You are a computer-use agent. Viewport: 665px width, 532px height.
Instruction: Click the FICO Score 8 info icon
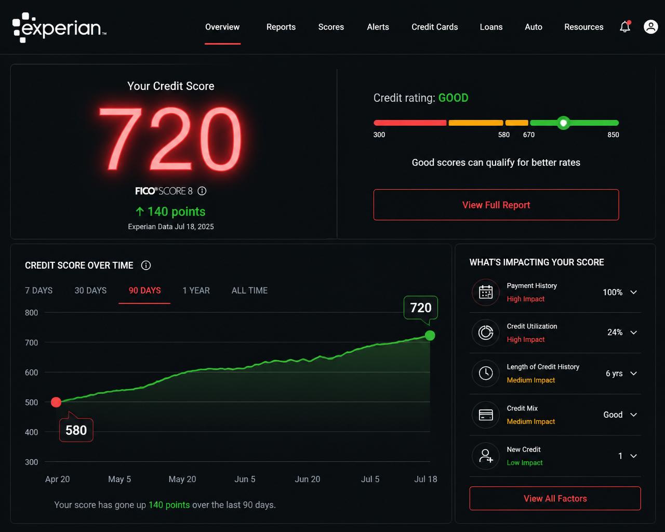coord(202,191)
